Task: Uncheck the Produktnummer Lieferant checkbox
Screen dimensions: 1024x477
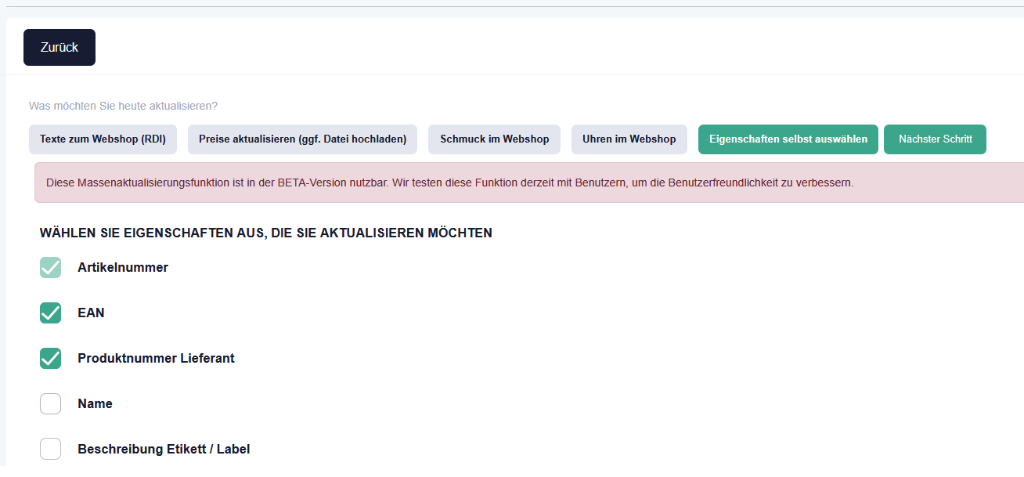Action: (x=51, y=359)
